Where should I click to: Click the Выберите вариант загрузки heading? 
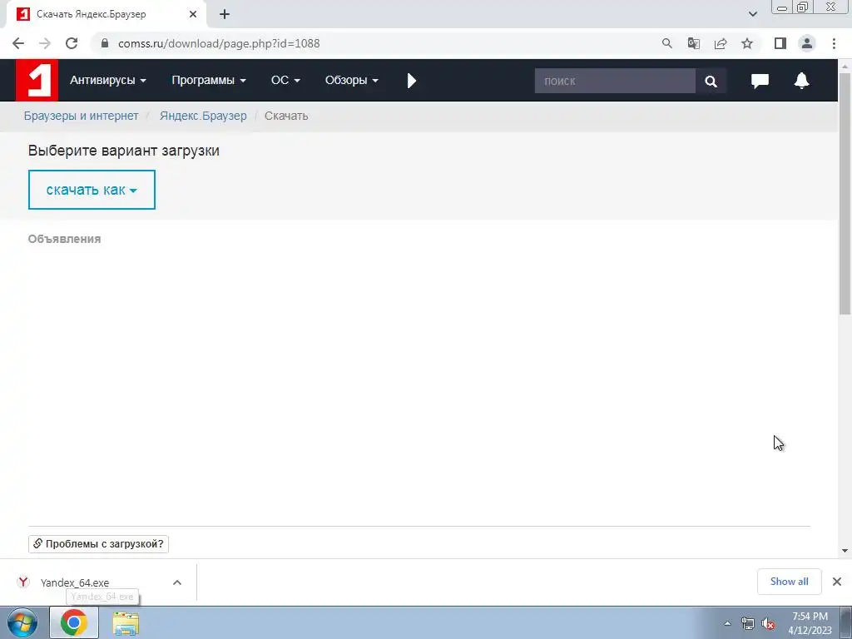[124, 151]
